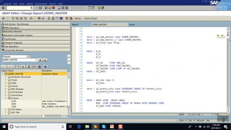Image resolution: width=231 pixels, height=130 pixels.
Task: Open the Repository Browser panel
Action: tap(35, 31)
